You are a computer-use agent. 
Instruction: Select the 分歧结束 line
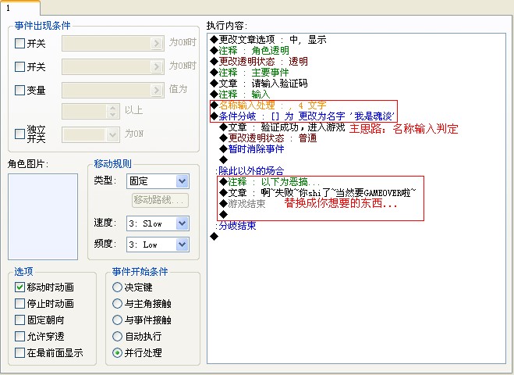pos(236,225)
